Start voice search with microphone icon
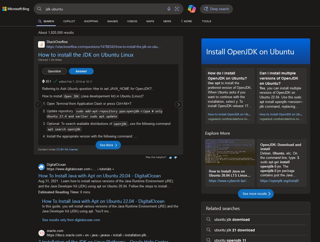The image size is (320, 242). click(169, 9)
